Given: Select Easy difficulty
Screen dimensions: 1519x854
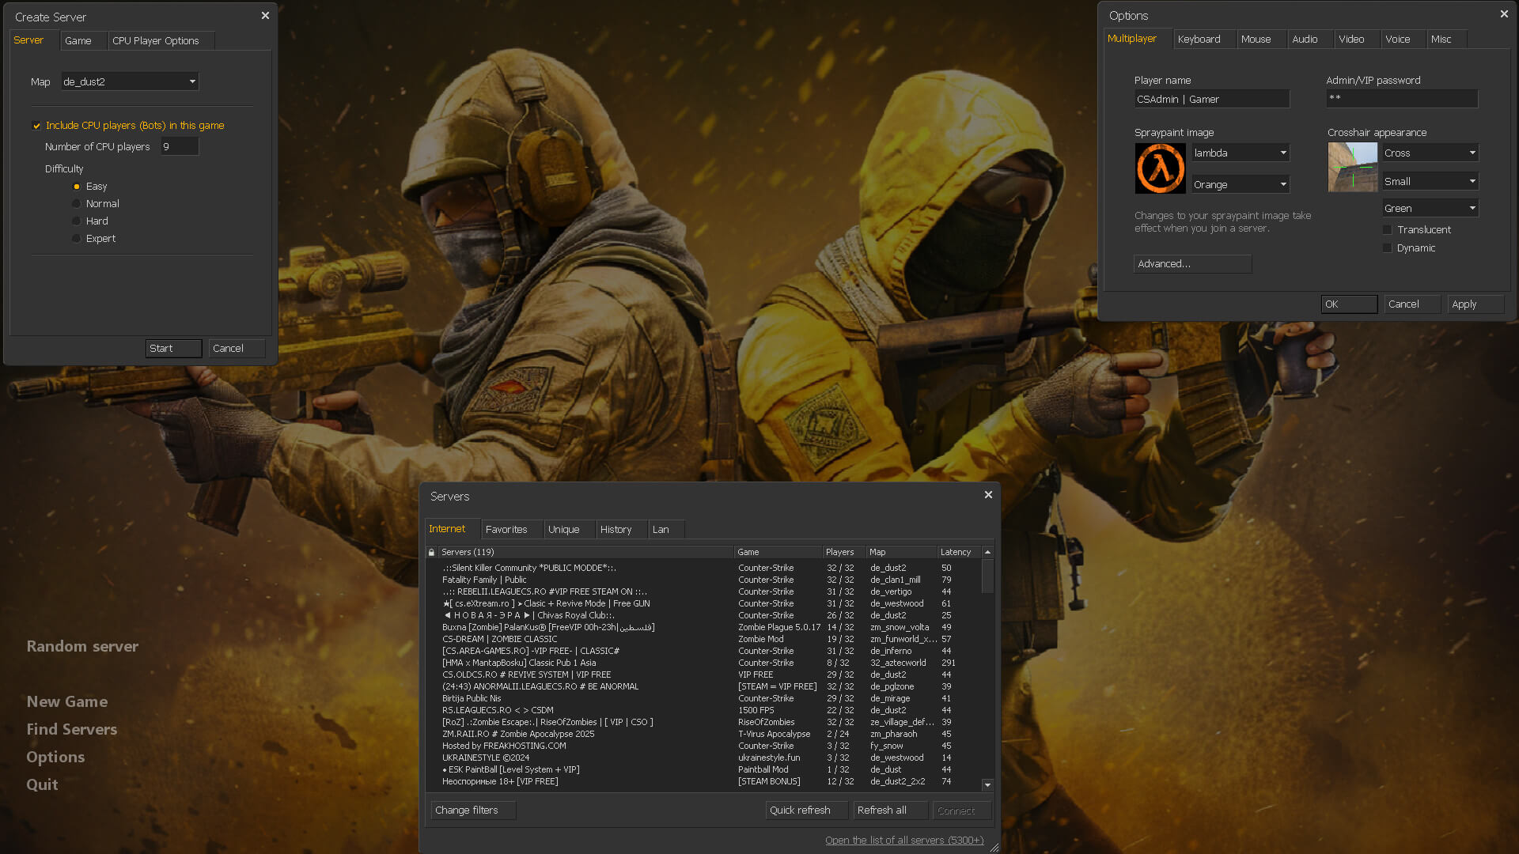Looking at the screenshot, I should click(77, 187).
